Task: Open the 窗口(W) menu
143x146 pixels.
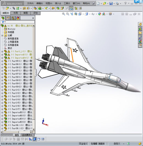Action: (76, 3)
